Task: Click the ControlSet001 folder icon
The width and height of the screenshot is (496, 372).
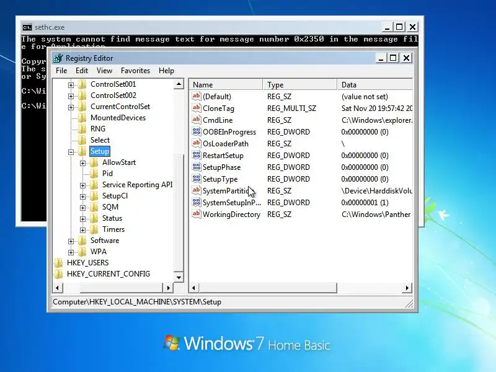Action: (82, 84)
